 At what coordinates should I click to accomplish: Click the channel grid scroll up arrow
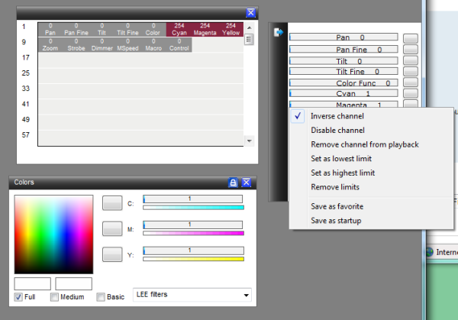click(x=249, y=27)
